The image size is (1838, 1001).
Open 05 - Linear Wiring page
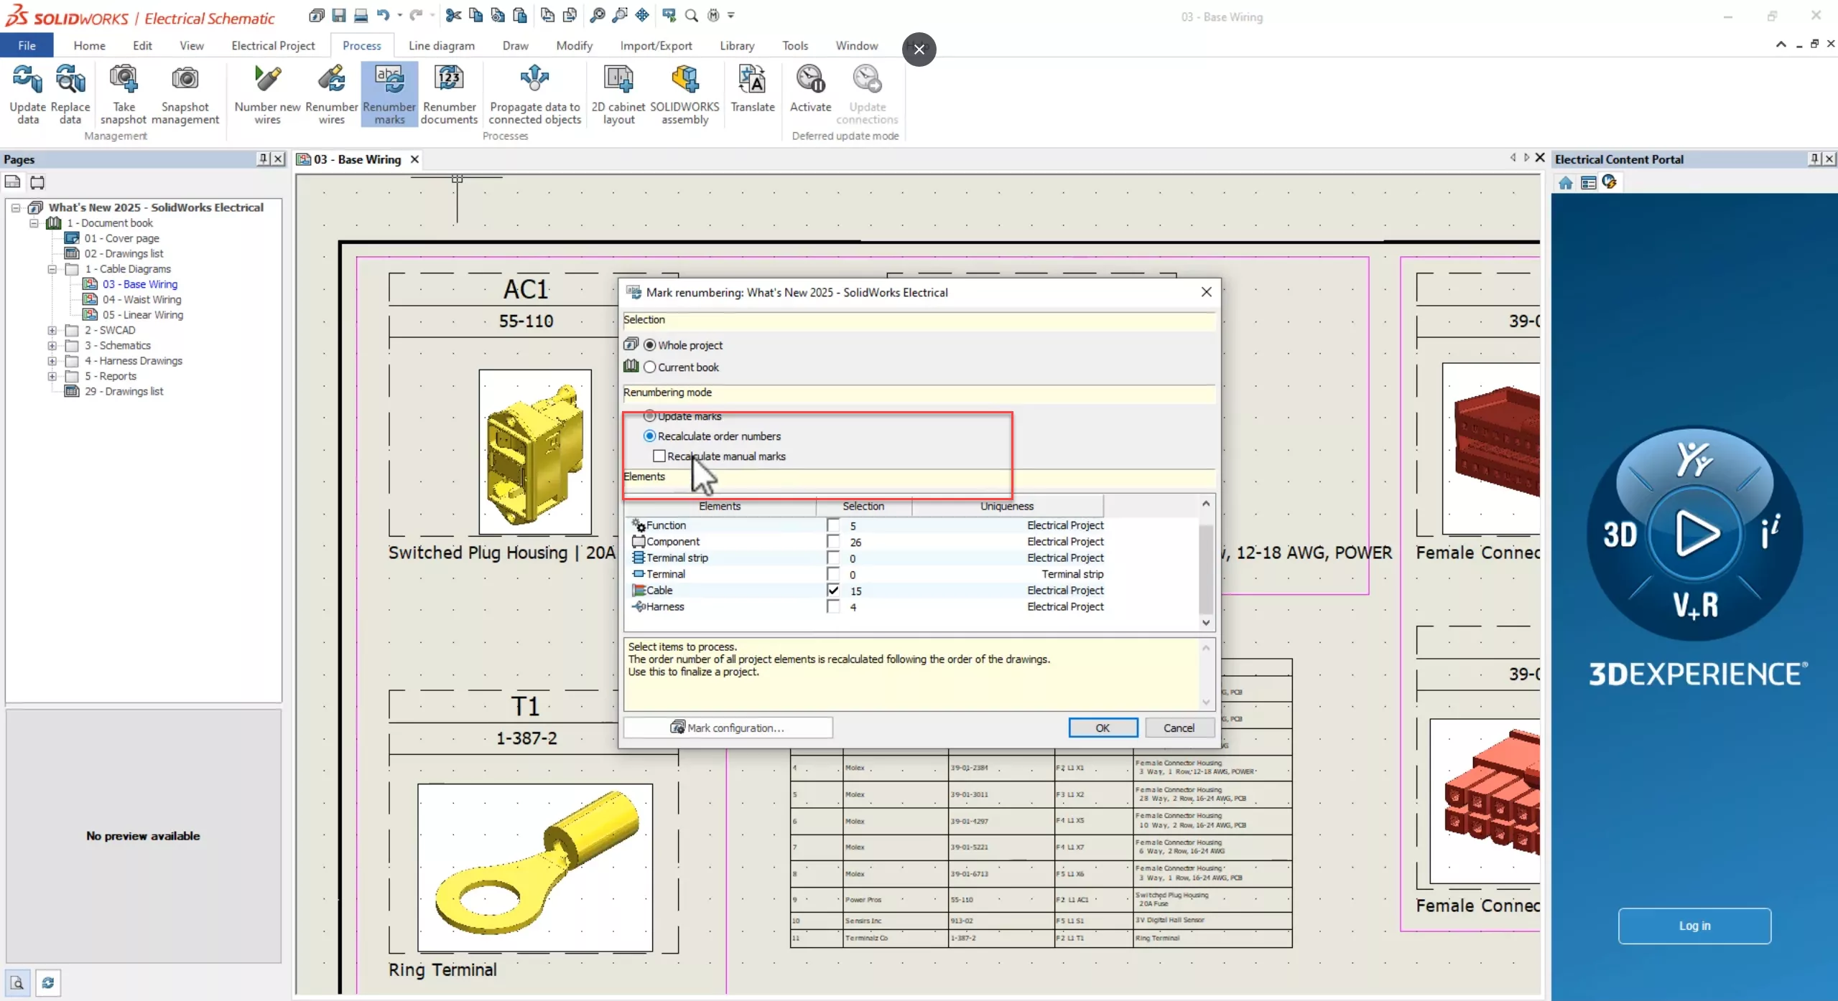[142, 315]
